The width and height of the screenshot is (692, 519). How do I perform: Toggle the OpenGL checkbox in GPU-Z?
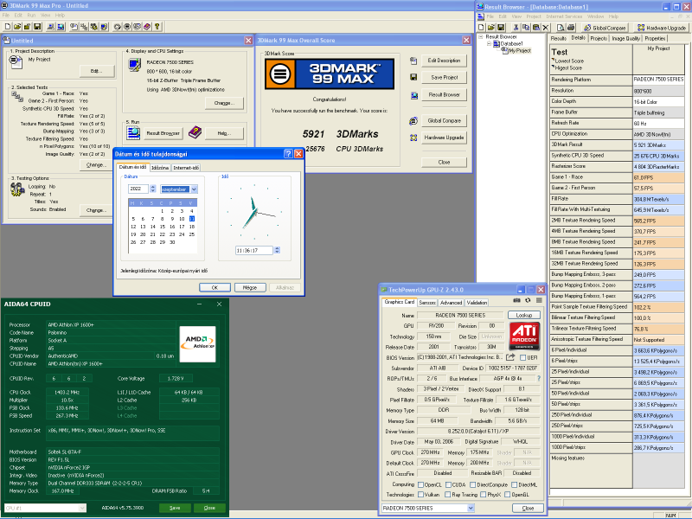[508, 495]
